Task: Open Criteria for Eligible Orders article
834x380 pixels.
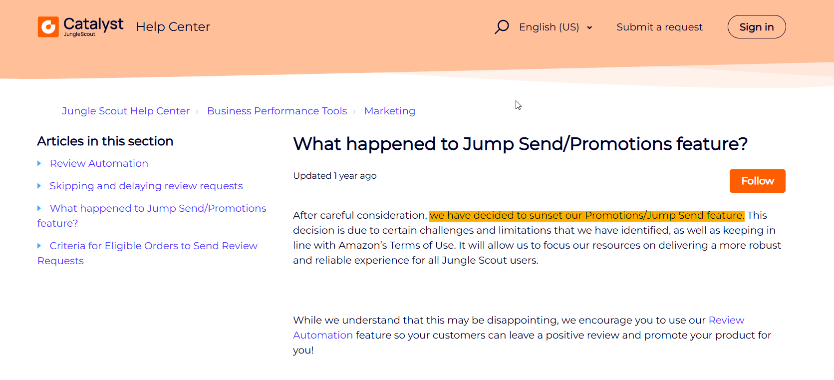Action: (154, 246)
